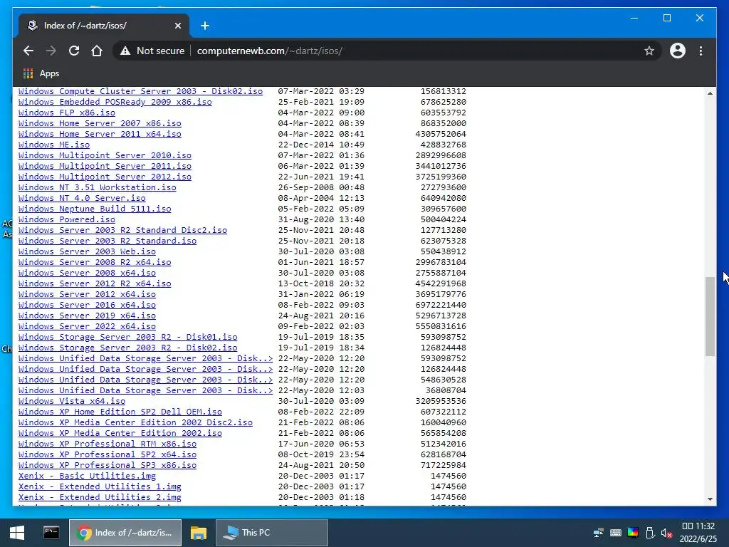
Task: Download Windows Server 2003 Web.iso
Action: (x=87, y=251)
